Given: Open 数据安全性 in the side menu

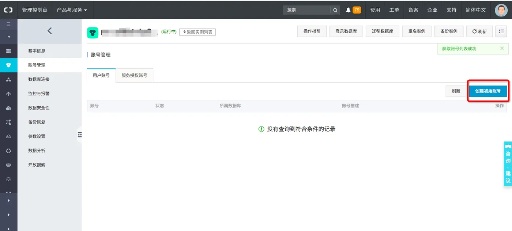Looking at the screenshot, I should coord(49,108).
